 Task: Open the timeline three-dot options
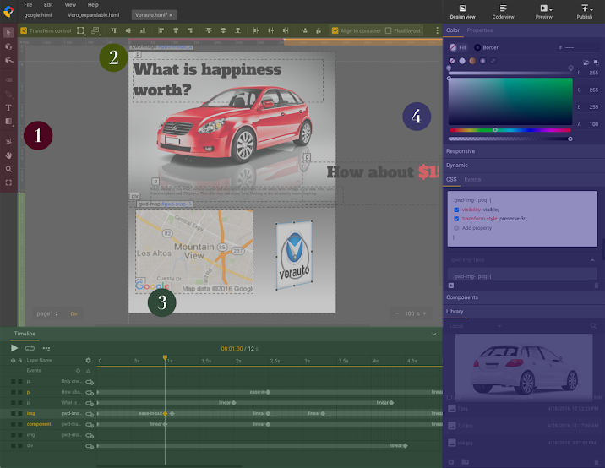46,348
